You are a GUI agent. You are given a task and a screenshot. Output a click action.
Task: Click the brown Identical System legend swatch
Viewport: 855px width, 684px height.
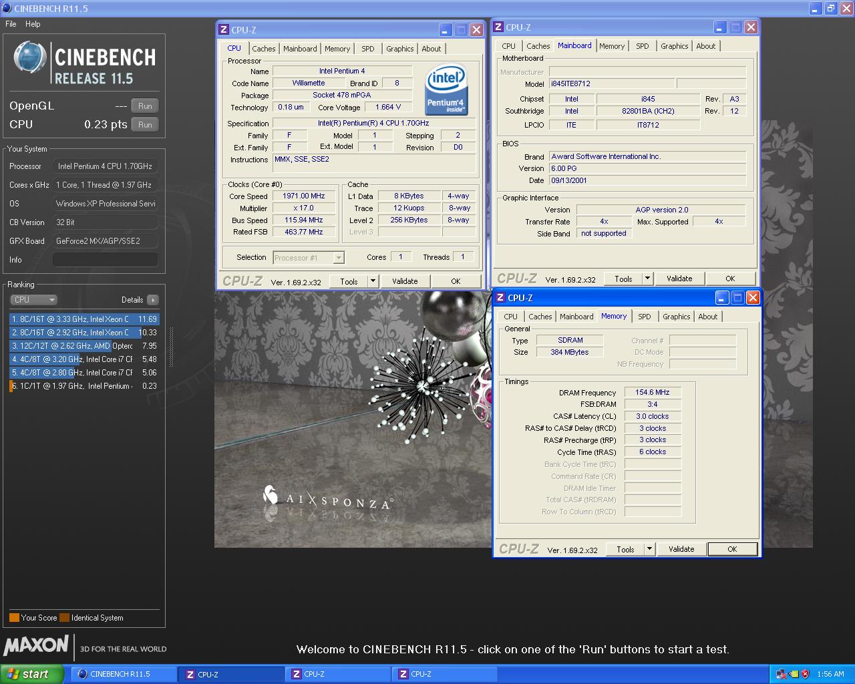(x=64, y=618)
